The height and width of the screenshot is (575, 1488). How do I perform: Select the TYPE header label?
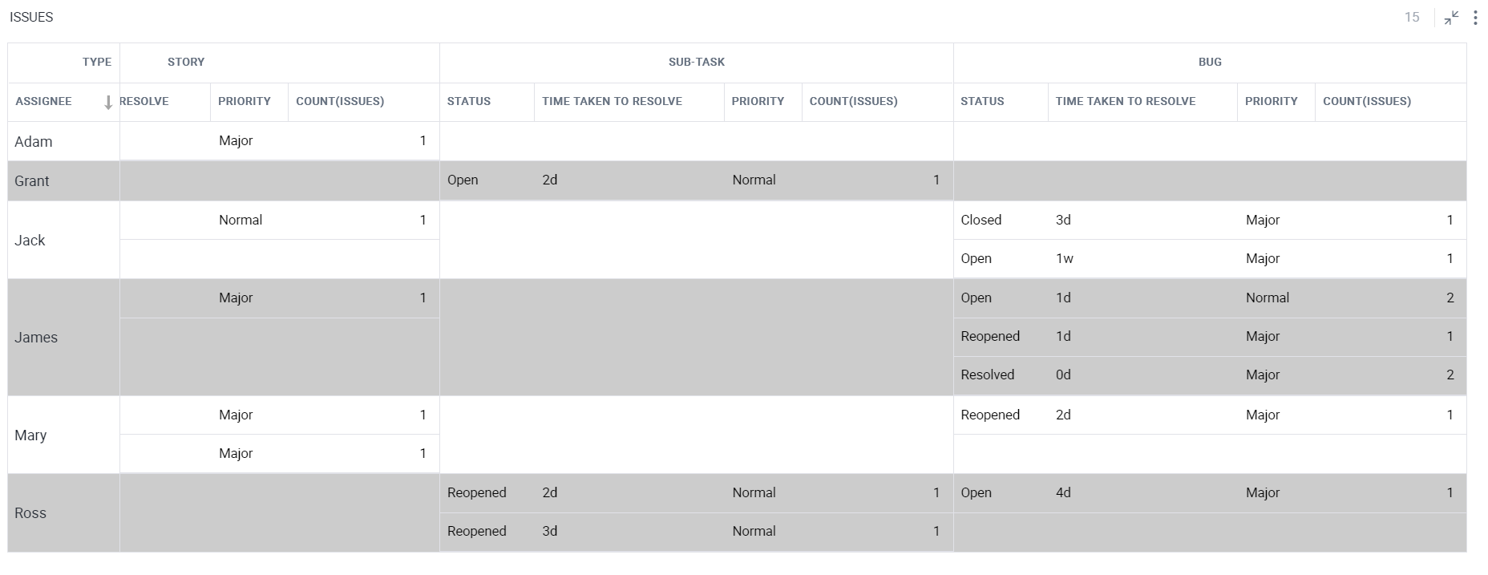click(x=97, y=62)
